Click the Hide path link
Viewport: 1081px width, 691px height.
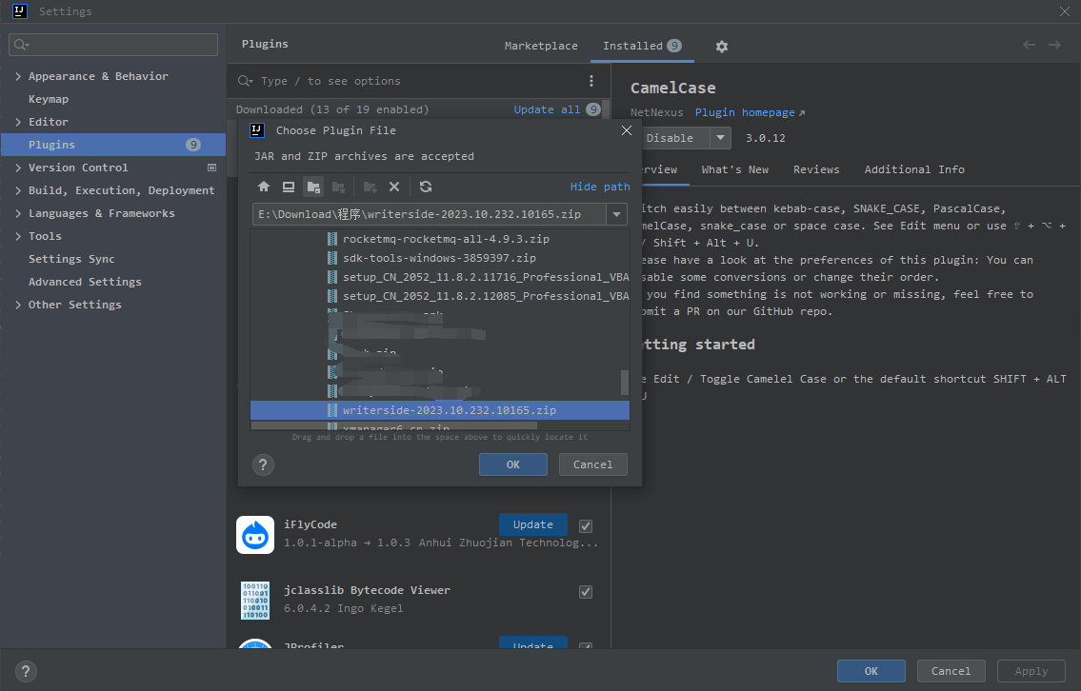click(600, 187)
